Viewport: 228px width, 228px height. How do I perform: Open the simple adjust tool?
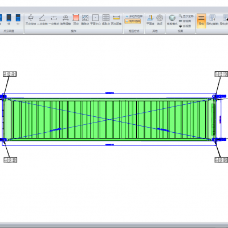pos(66,20)
